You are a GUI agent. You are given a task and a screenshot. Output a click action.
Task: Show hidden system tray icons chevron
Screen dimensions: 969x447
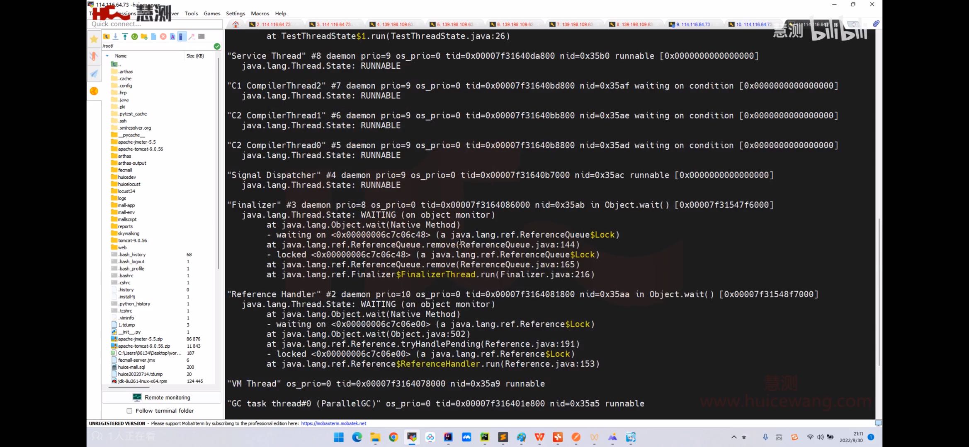(733, 437)
